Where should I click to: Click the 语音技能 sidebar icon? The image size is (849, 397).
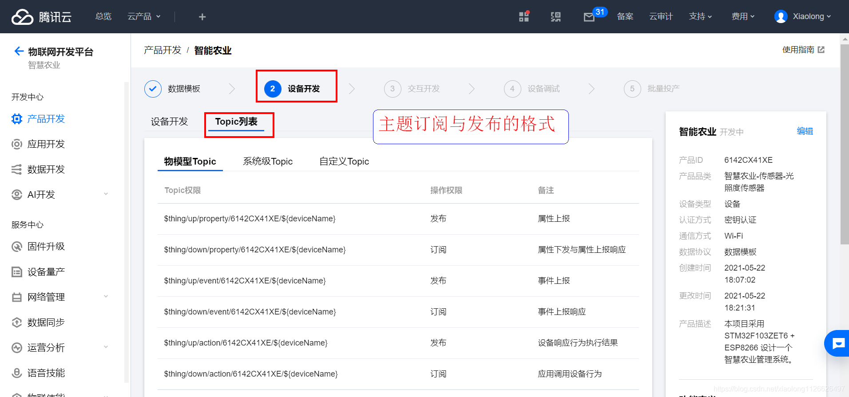tap(17, 373)
